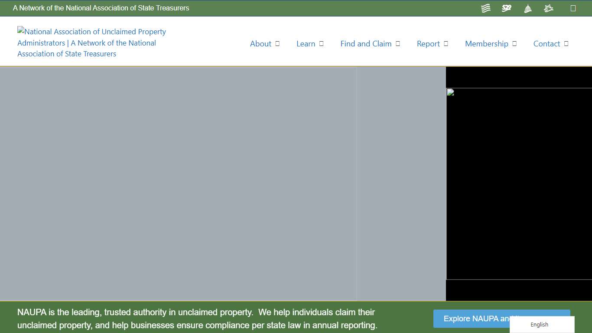Select the NAST waves logo icon
Image resolution: width=592 pixels, height=333 pixels.
point(485,8)
